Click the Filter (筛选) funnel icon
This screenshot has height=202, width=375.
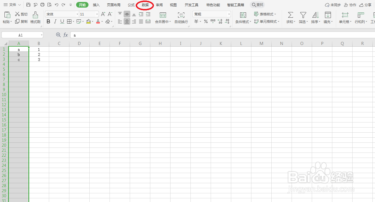click(x=303, y=15)
